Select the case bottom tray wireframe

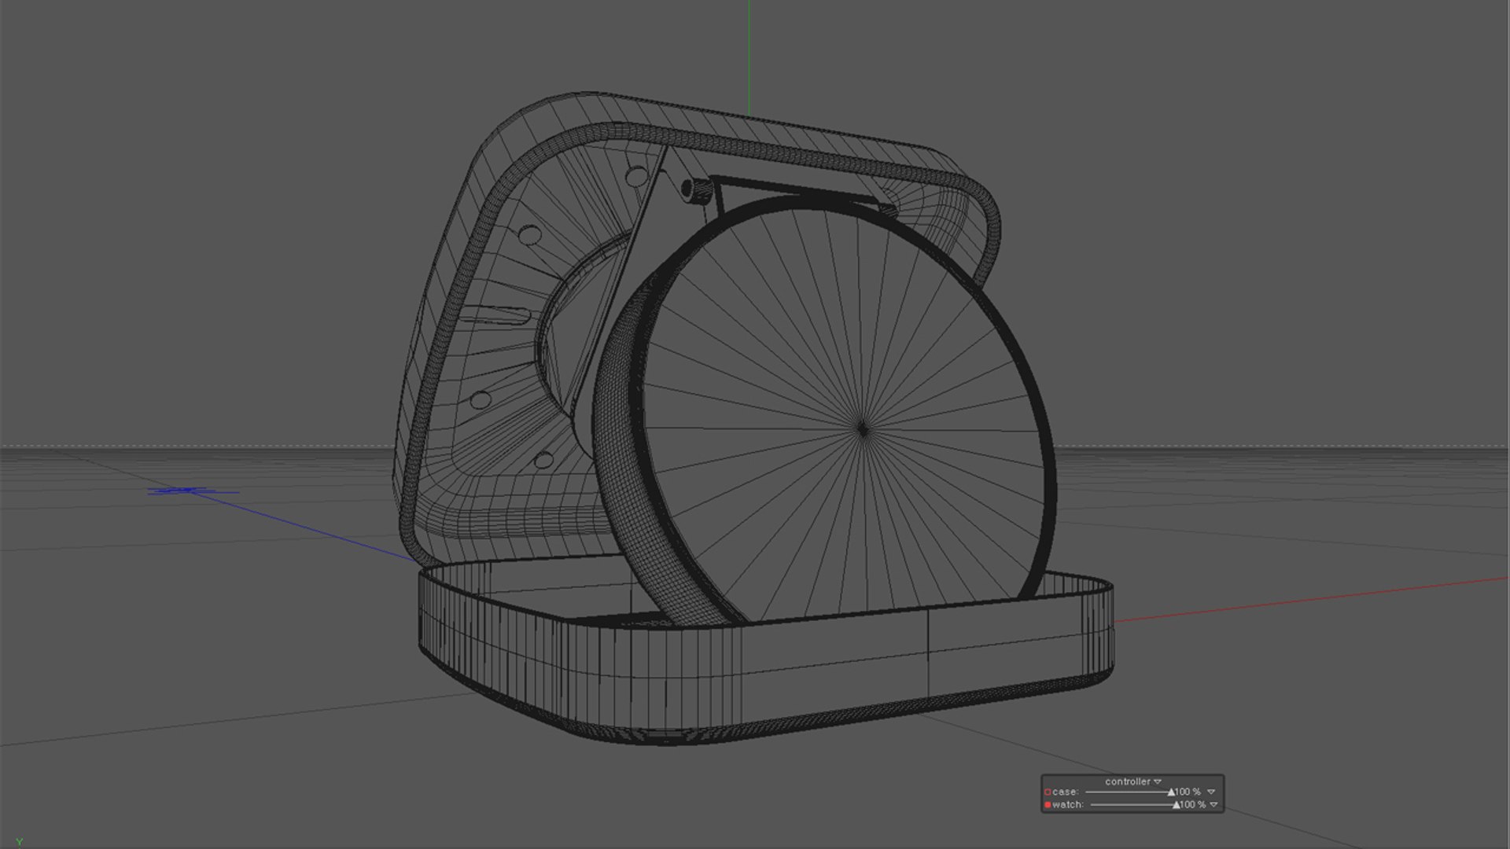coord(765,652)
